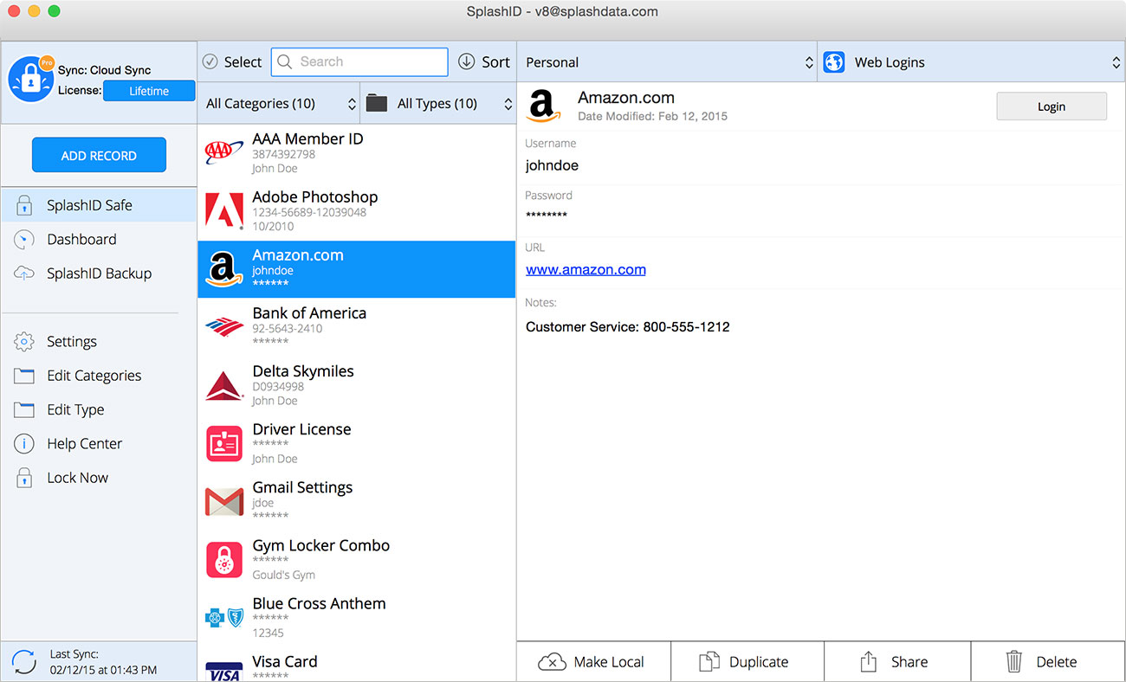
Task: Open SplashID Safe in sidebar
Action: tap(99, 206)
